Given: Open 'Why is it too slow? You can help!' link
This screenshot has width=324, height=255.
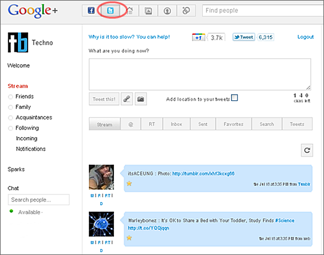Looking at the screenshot, I should pyautogui.click(x=129, y=37).
